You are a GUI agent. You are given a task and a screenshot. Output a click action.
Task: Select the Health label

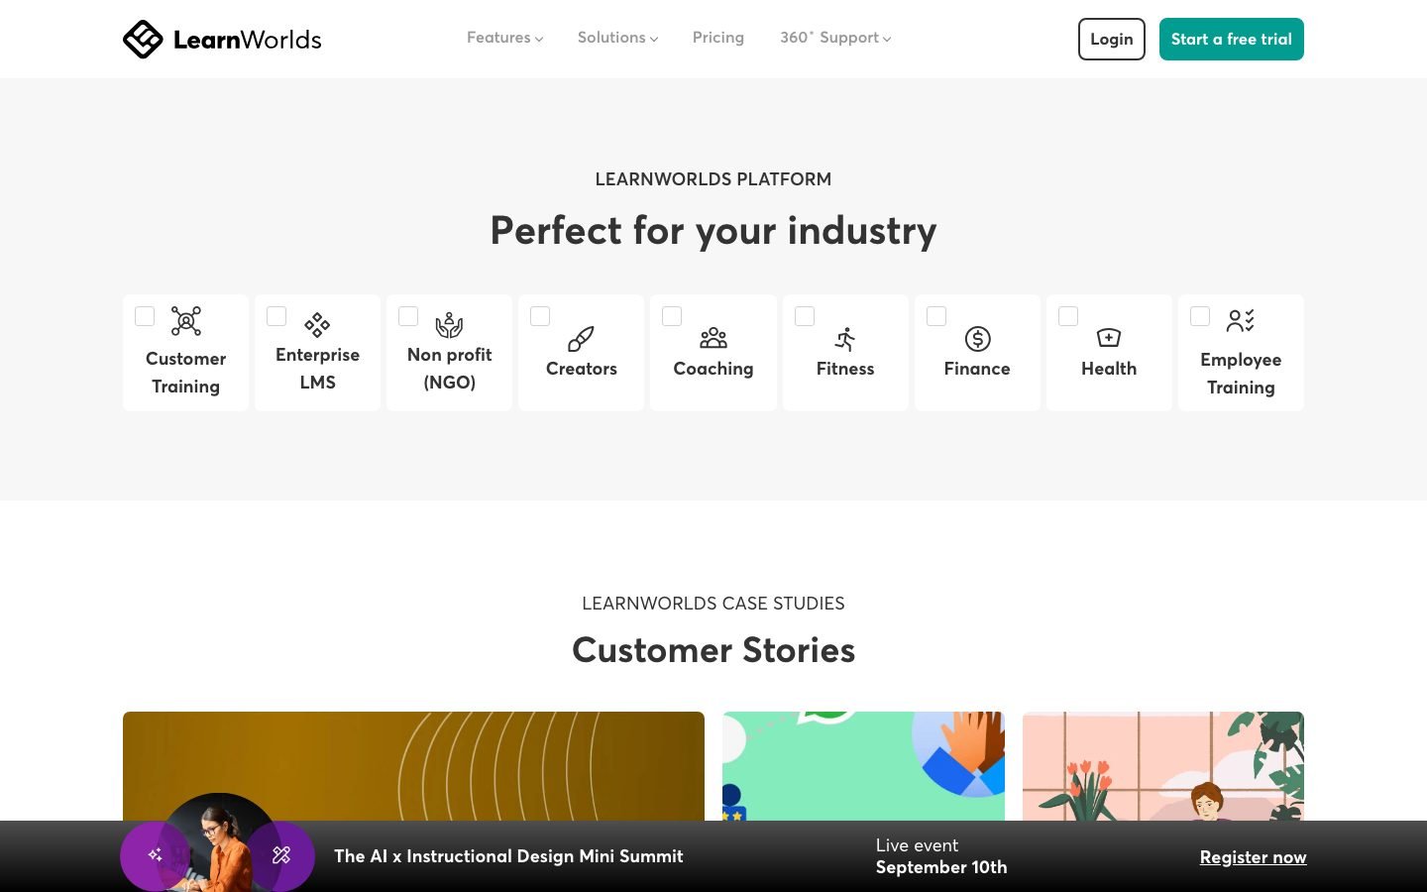(1109, 369)
